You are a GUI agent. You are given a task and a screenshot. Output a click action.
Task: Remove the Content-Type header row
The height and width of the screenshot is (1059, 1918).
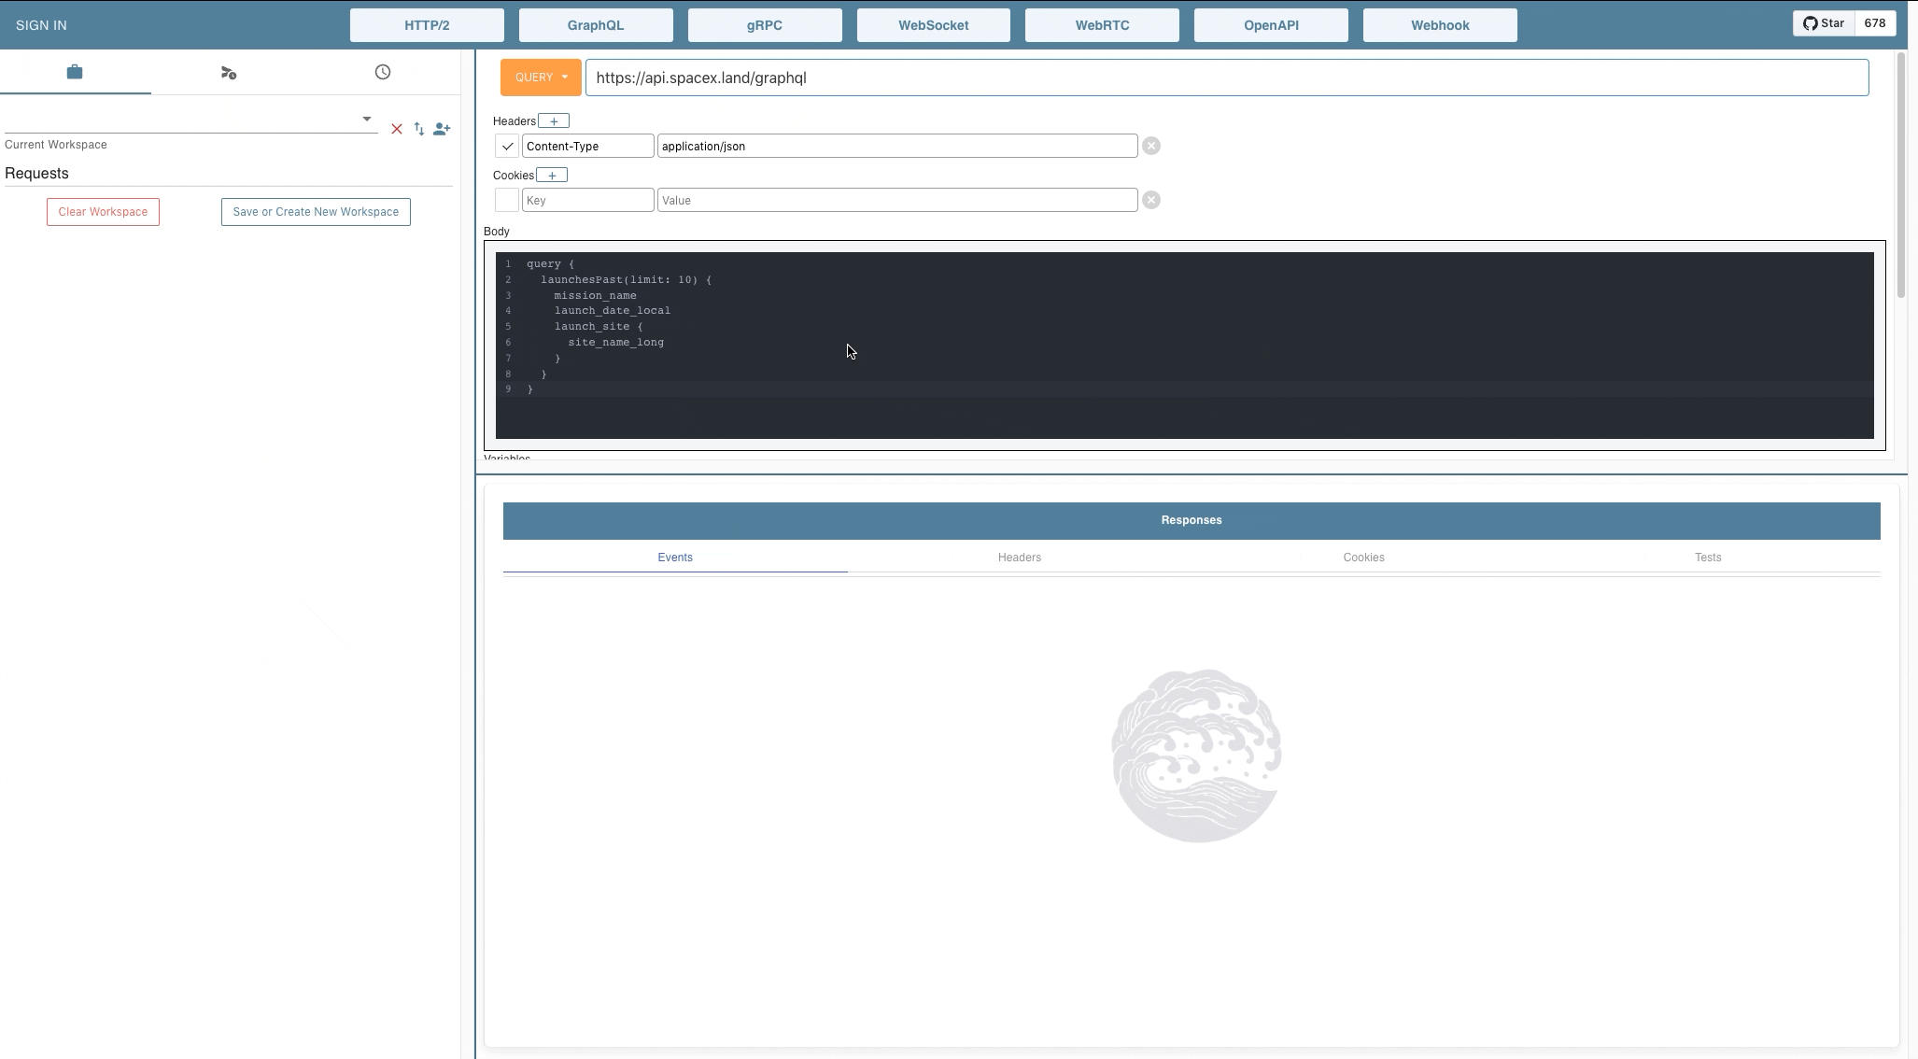pyautogui.click(x=1151, y=146)
